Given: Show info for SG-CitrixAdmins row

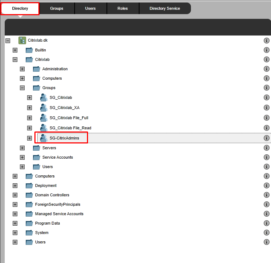Looking at the screenshot, I should point(267,138).
